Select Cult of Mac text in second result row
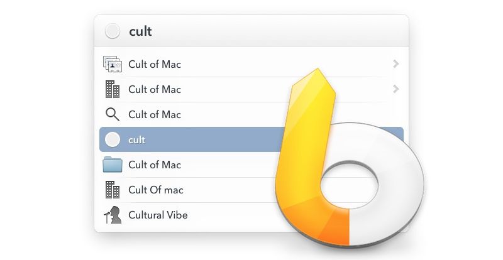Viewport: 503px width, 260px height. point(155,89)
